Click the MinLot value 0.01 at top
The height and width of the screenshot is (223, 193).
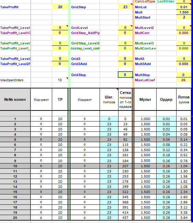coord(184,7)
